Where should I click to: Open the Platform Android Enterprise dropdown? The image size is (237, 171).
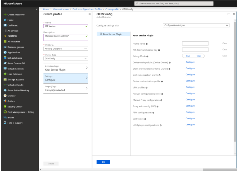click(x=66, y=49)
